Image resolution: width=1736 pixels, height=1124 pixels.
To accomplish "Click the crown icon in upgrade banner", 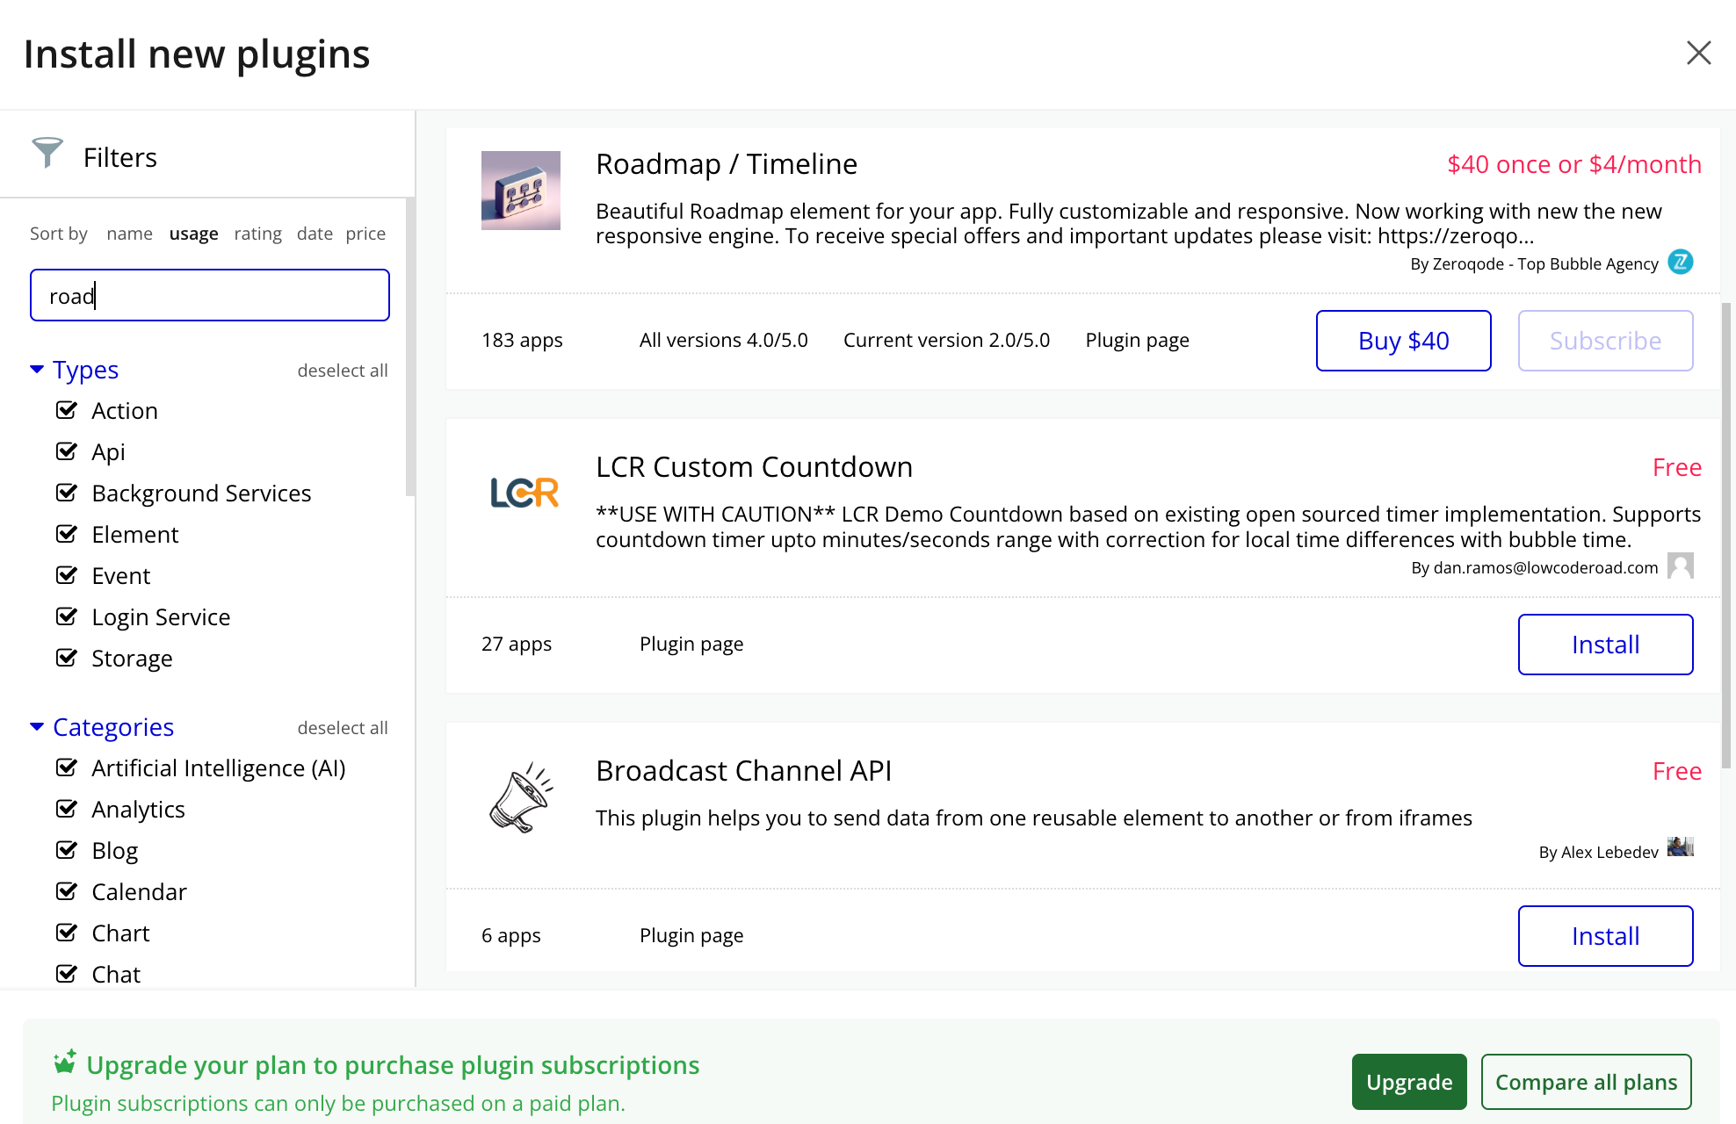I will (x=65, y=1063).
